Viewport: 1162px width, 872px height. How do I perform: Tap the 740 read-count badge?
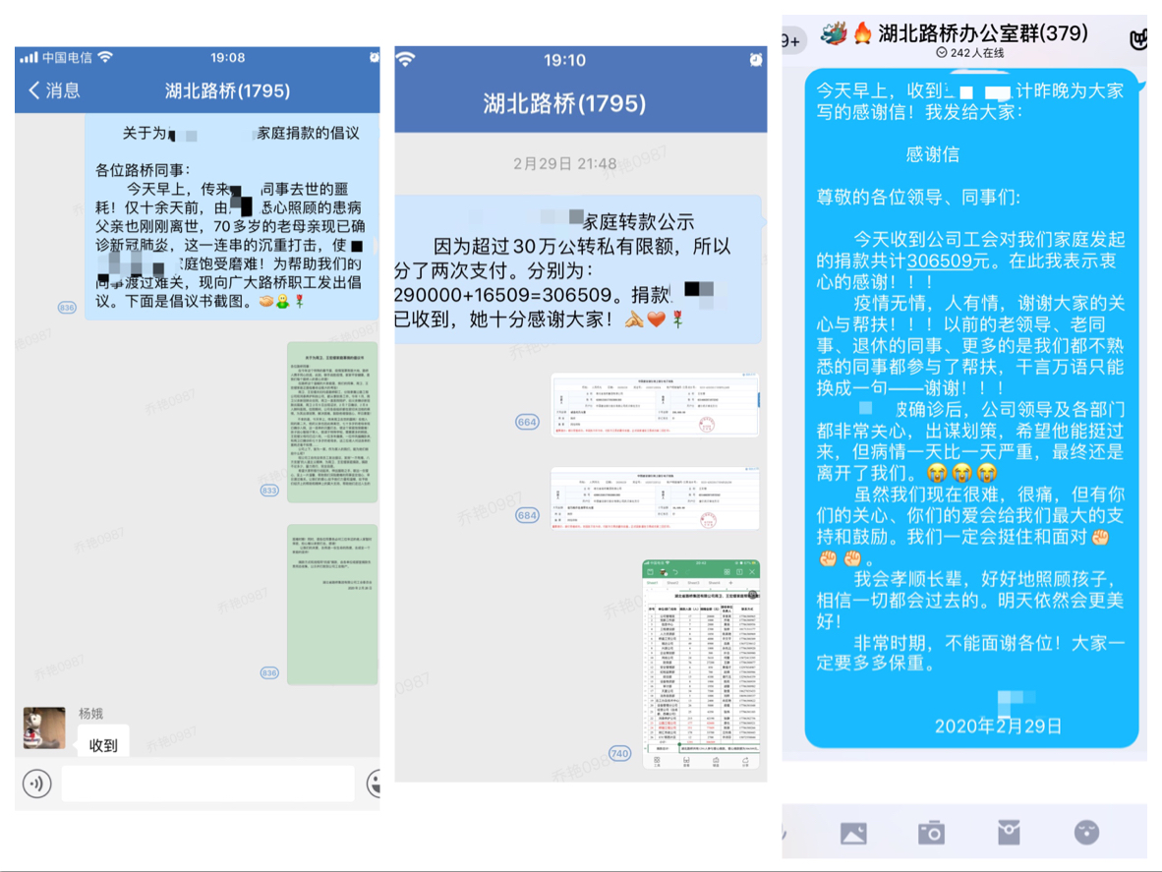pos(619,754)
